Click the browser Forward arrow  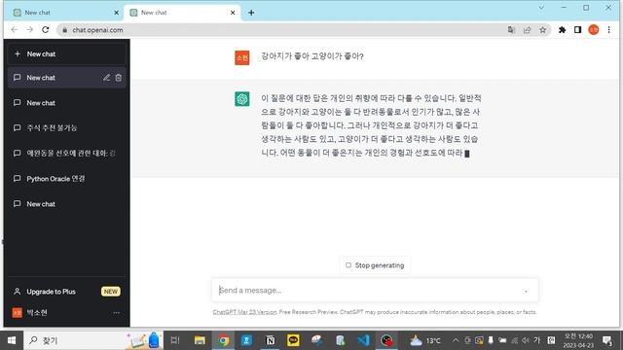click(x=30, y=30)
